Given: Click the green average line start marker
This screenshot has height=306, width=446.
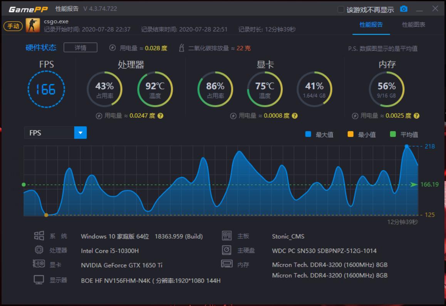Looking at the screenshot, I should coord(23,185).
